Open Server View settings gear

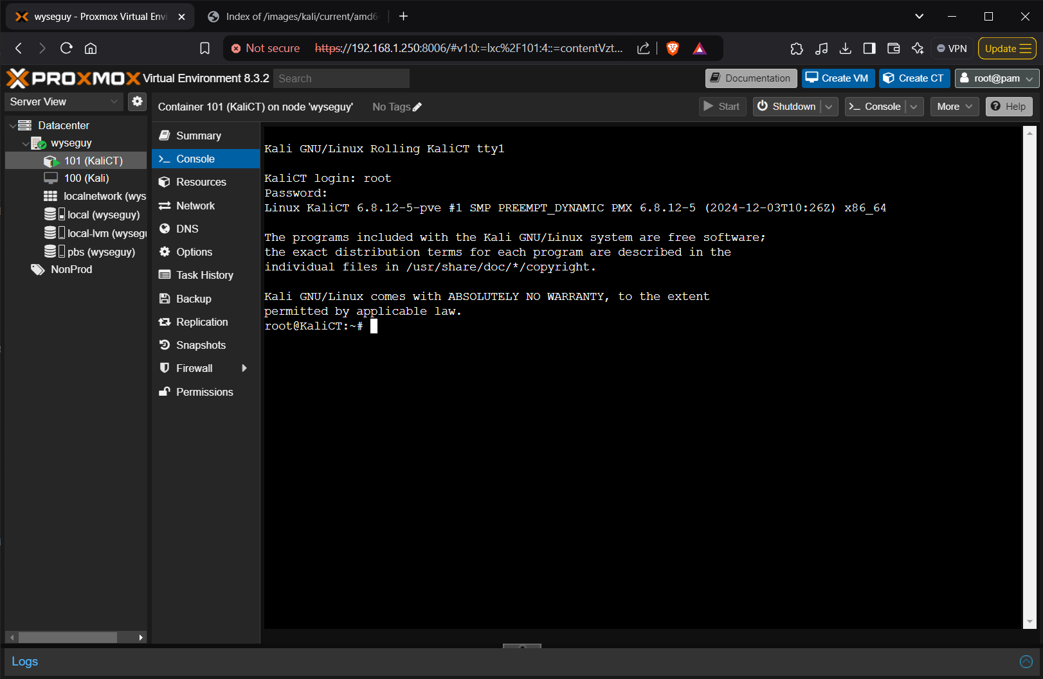pos(137,101)
